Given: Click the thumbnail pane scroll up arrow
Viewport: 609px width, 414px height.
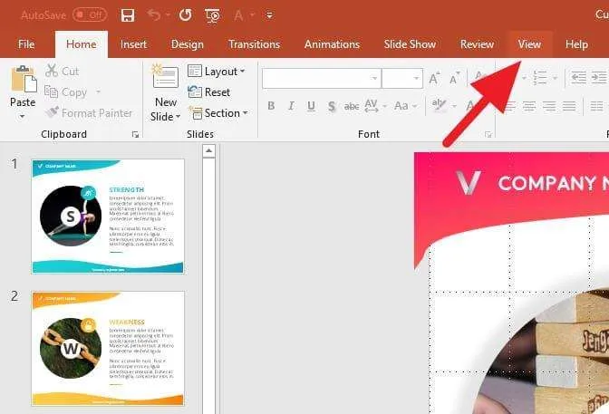Looking at the screenshot, I should pyautogui.click(x=208, y=150).
